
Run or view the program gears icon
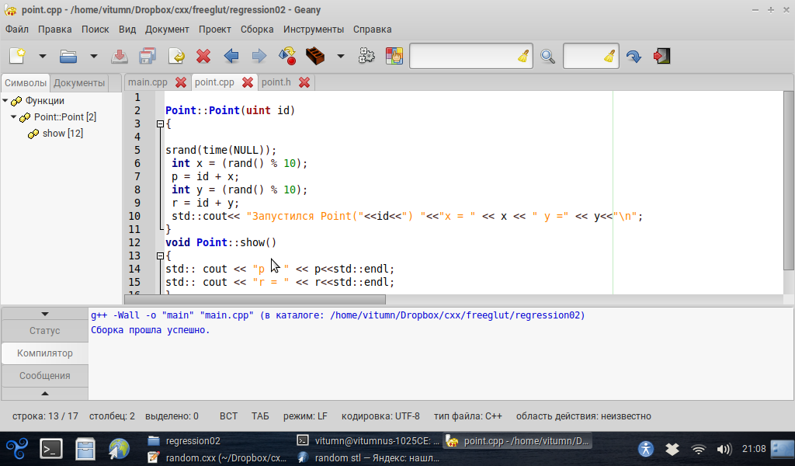(366, 56)
